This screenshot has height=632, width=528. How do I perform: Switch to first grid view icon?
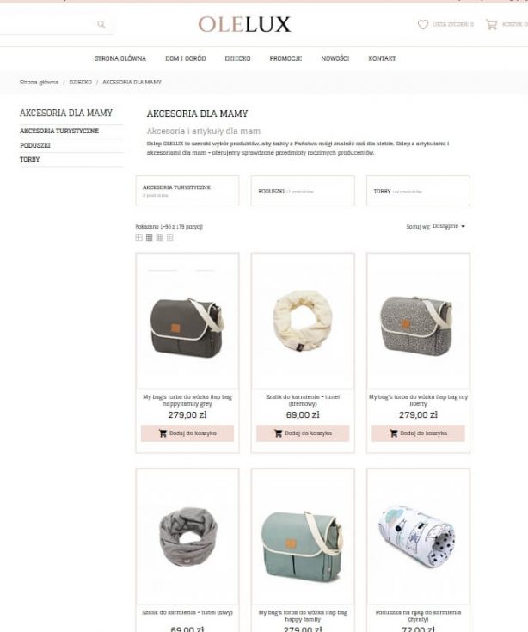[139, 237]
